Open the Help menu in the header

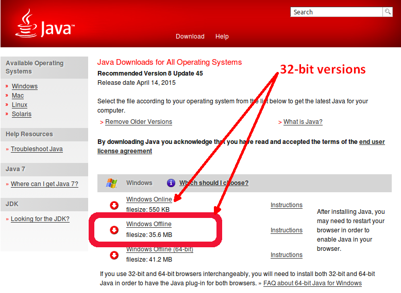[x=222, y=36]
